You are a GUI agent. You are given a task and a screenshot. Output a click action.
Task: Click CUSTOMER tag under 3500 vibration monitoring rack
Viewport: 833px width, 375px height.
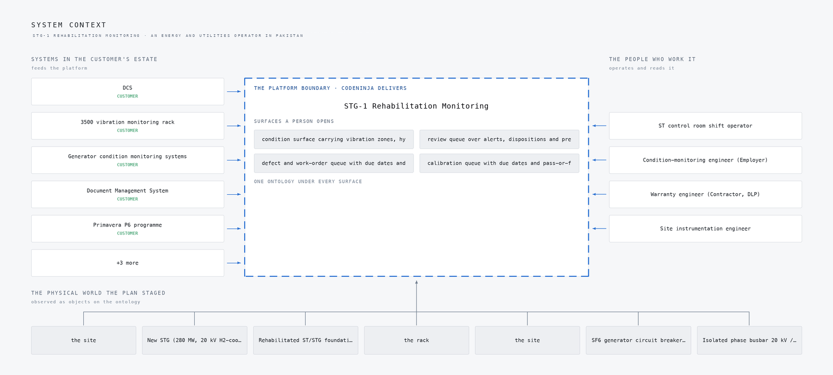[x=128, y=130]
